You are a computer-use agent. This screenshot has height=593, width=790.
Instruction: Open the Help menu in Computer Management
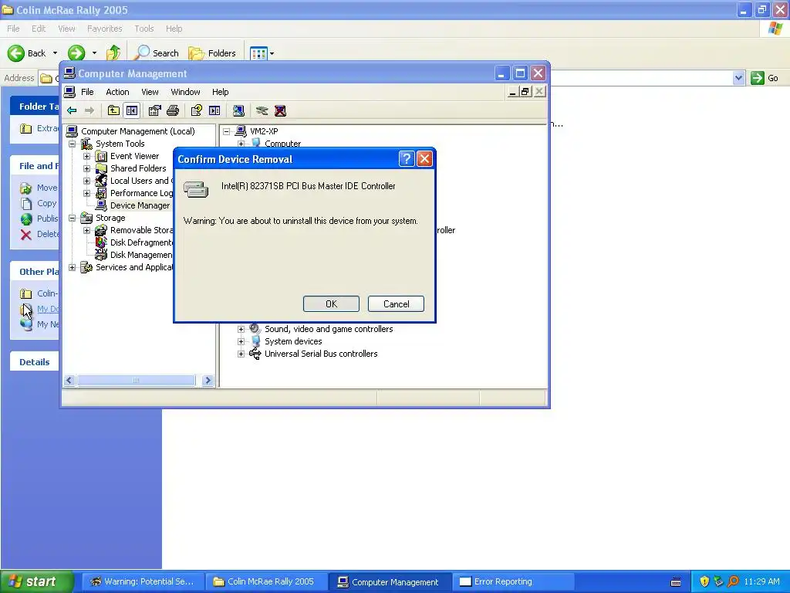[x=220, y=92]
